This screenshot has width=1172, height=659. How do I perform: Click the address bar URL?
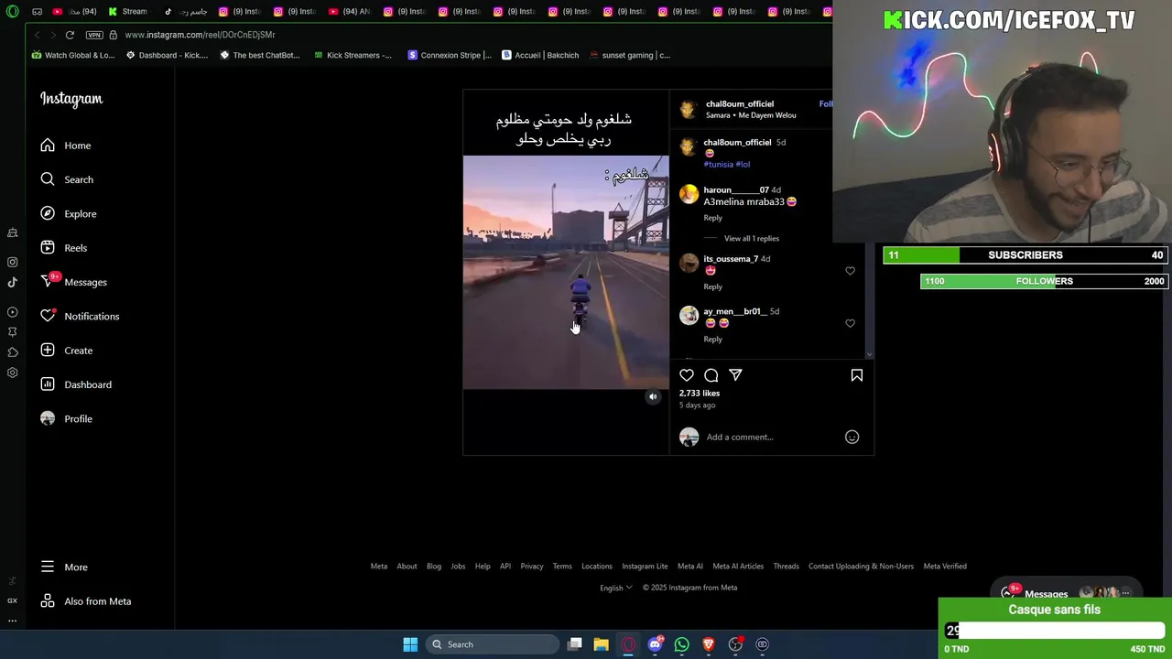200,35
